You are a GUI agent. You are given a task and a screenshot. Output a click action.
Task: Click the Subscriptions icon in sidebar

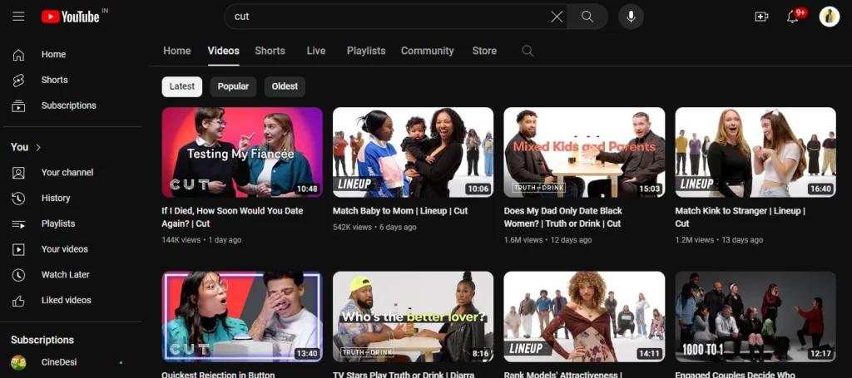(18, 106)
